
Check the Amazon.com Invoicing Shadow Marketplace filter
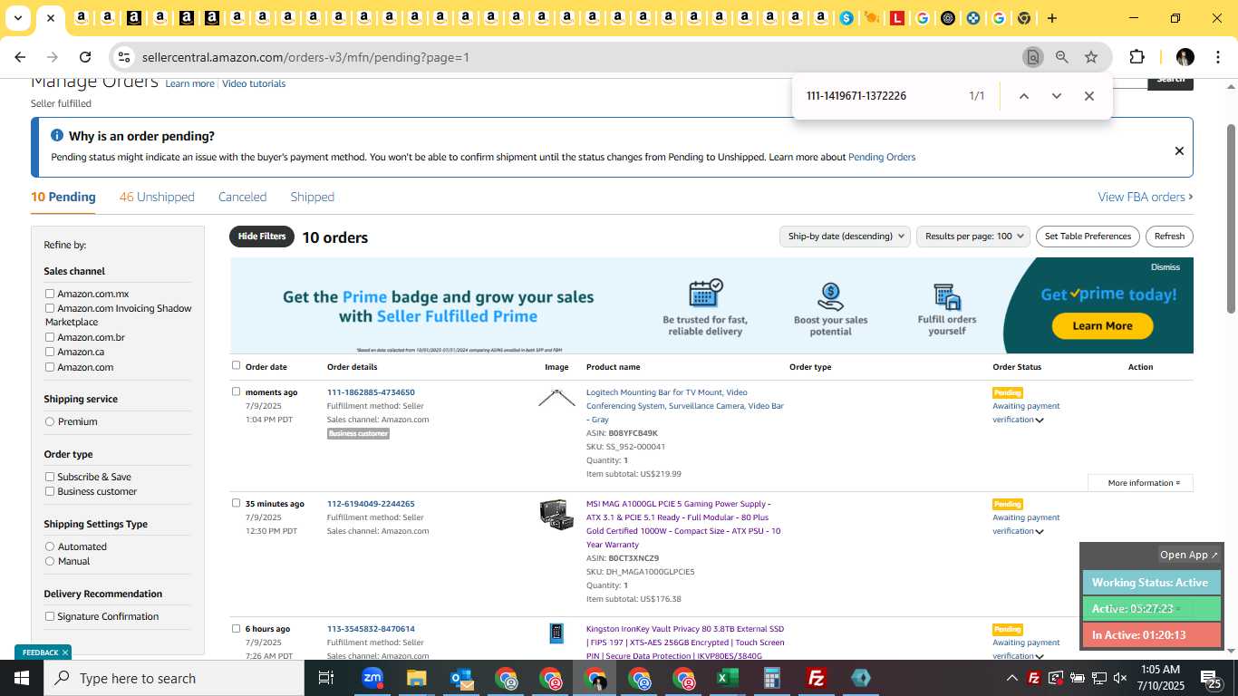(x=50, y=308)
